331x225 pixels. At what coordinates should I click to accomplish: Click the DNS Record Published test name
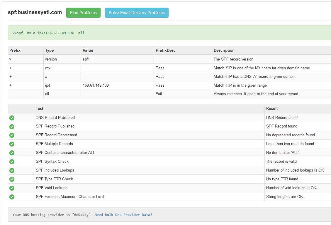55,117
